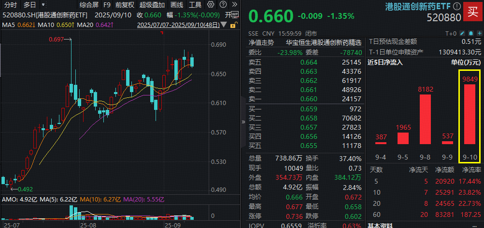
Task: Set a price alert with bell icon
Action: [470, 34]
